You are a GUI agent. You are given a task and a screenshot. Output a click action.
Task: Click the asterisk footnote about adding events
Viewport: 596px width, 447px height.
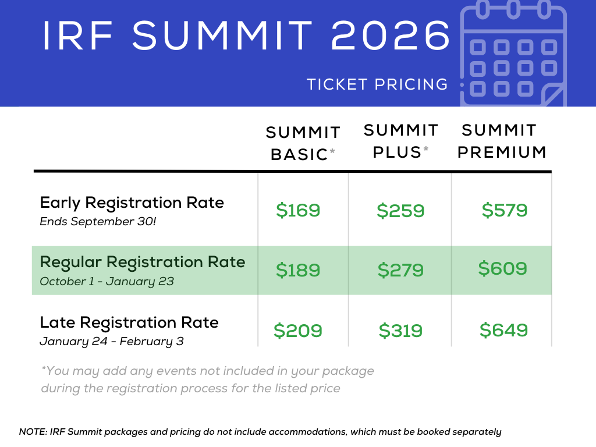coord(207,379)
